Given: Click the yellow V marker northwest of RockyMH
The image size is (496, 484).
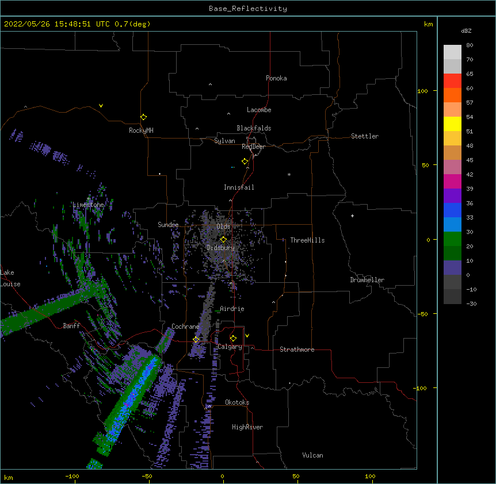Looking at the screenshot, I should click(x=101, y=106).
